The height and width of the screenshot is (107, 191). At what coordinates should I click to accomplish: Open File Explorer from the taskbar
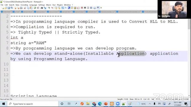(88, 104)
